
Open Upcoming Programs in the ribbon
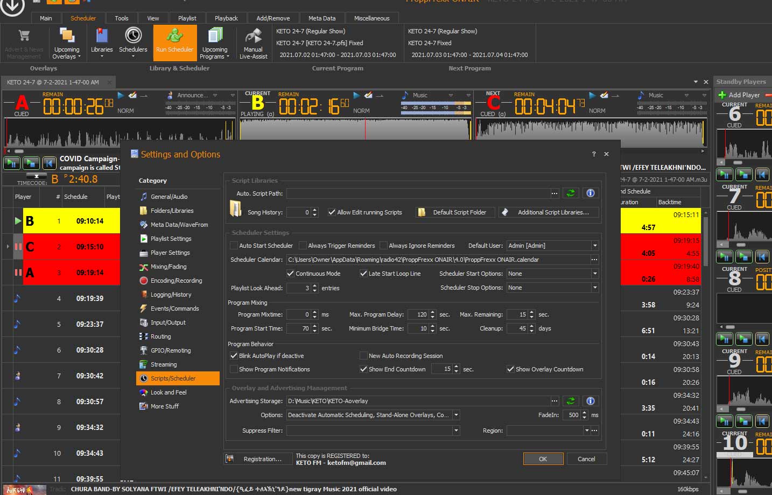click(x=215, y=44)
